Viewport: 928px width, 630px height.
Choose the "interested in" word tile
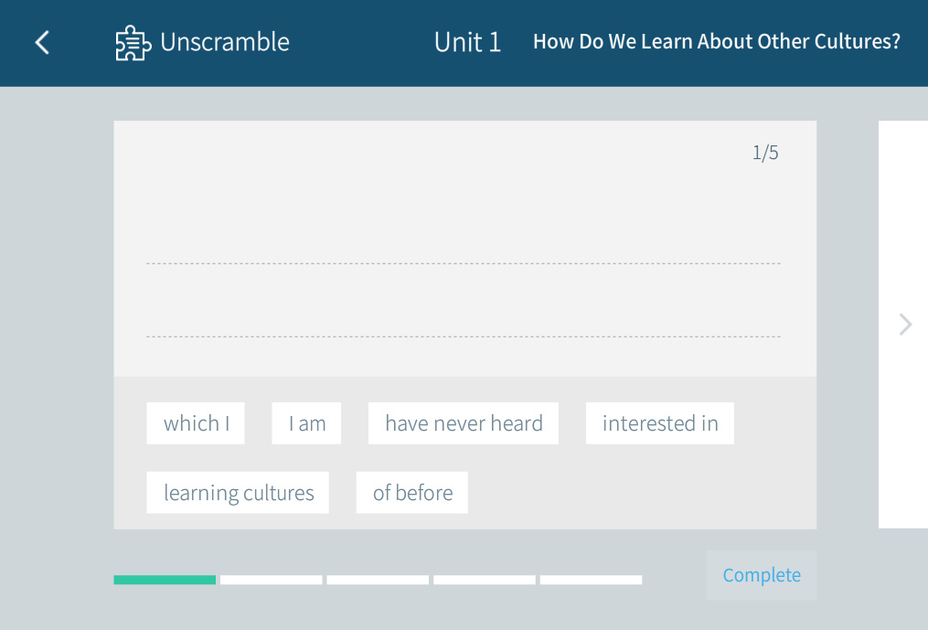[x=660, y=423]
